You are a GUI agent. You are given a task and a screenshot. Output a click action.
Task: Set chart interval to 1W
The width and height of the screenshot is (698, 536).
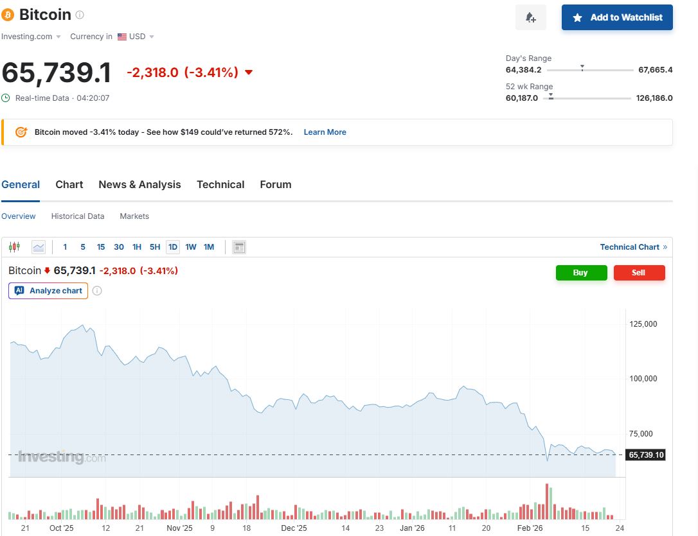coord(191,247)
